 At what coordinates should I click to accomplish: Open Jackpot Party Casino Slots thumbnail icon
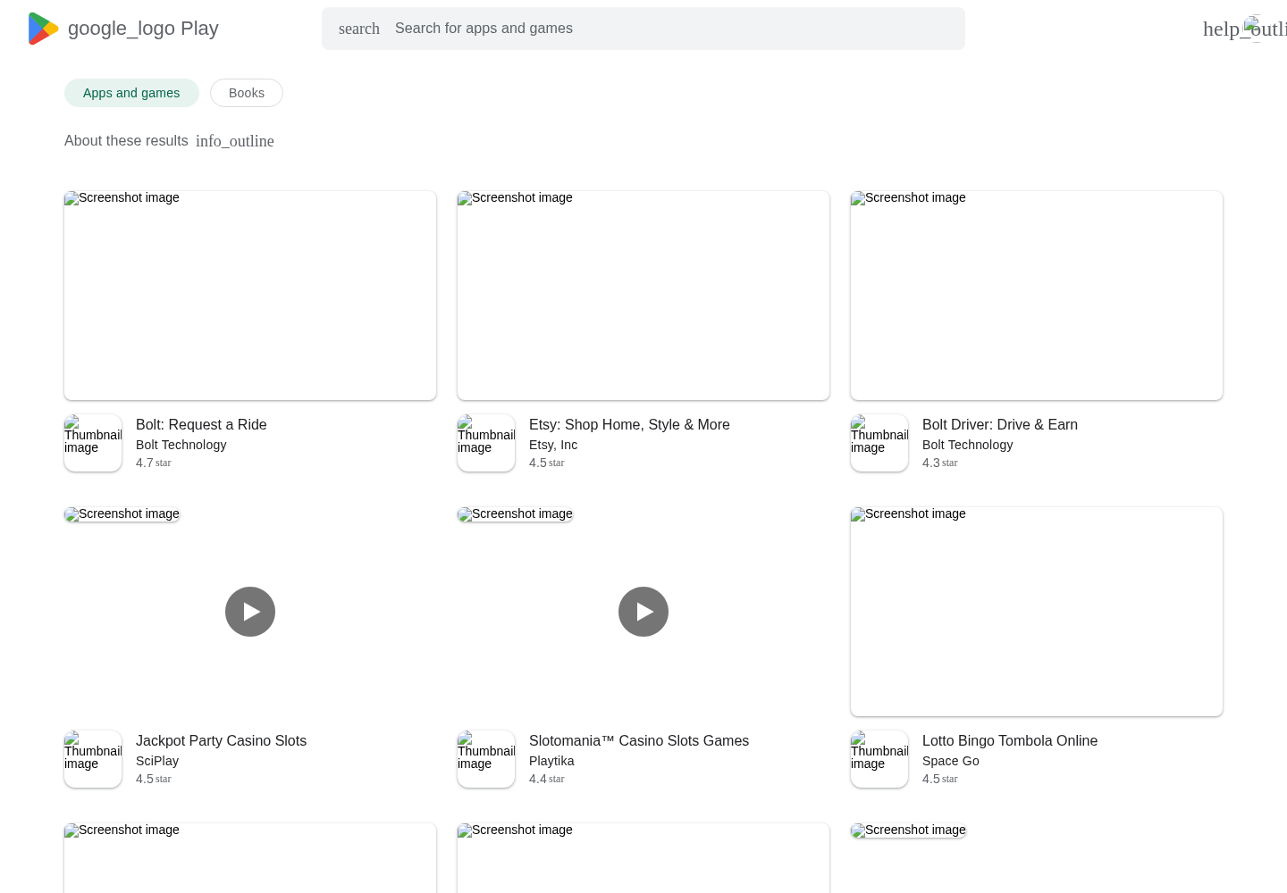tap(93, 759)
